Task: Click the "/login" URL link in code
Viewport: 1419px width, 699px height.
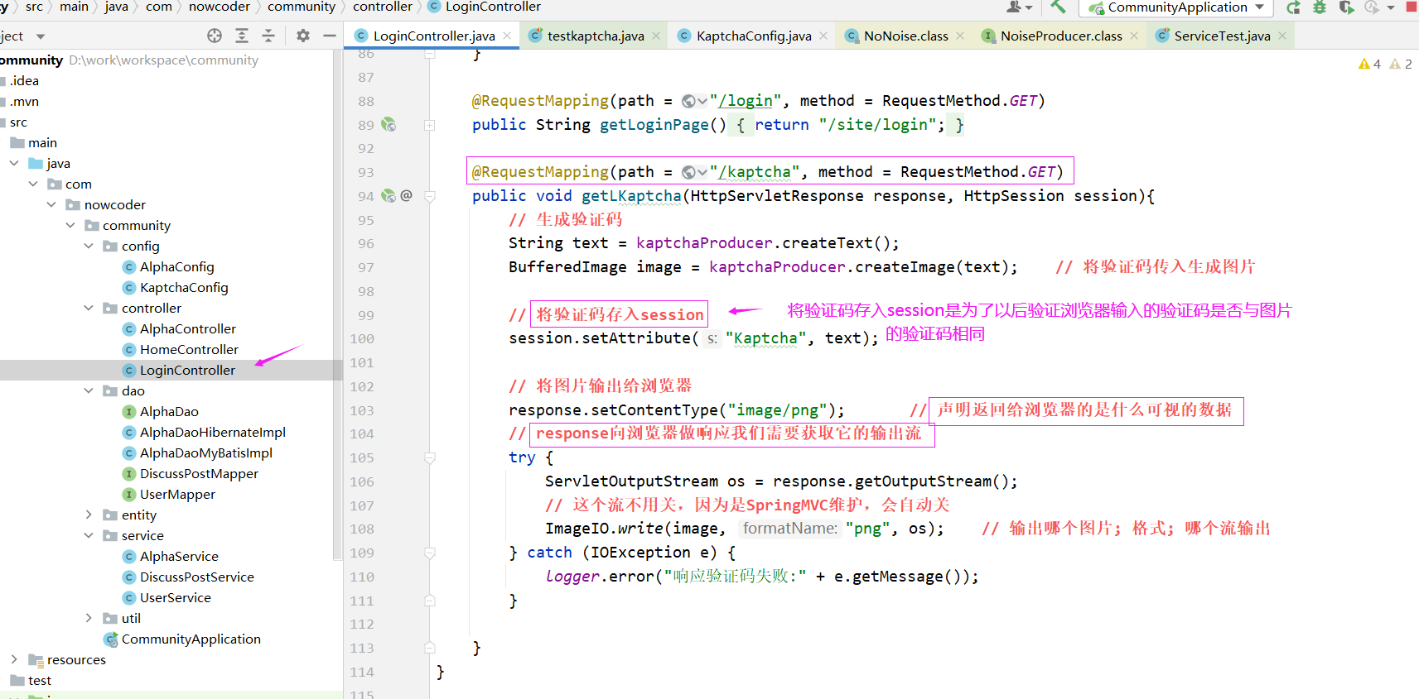Action: point(746,101)
